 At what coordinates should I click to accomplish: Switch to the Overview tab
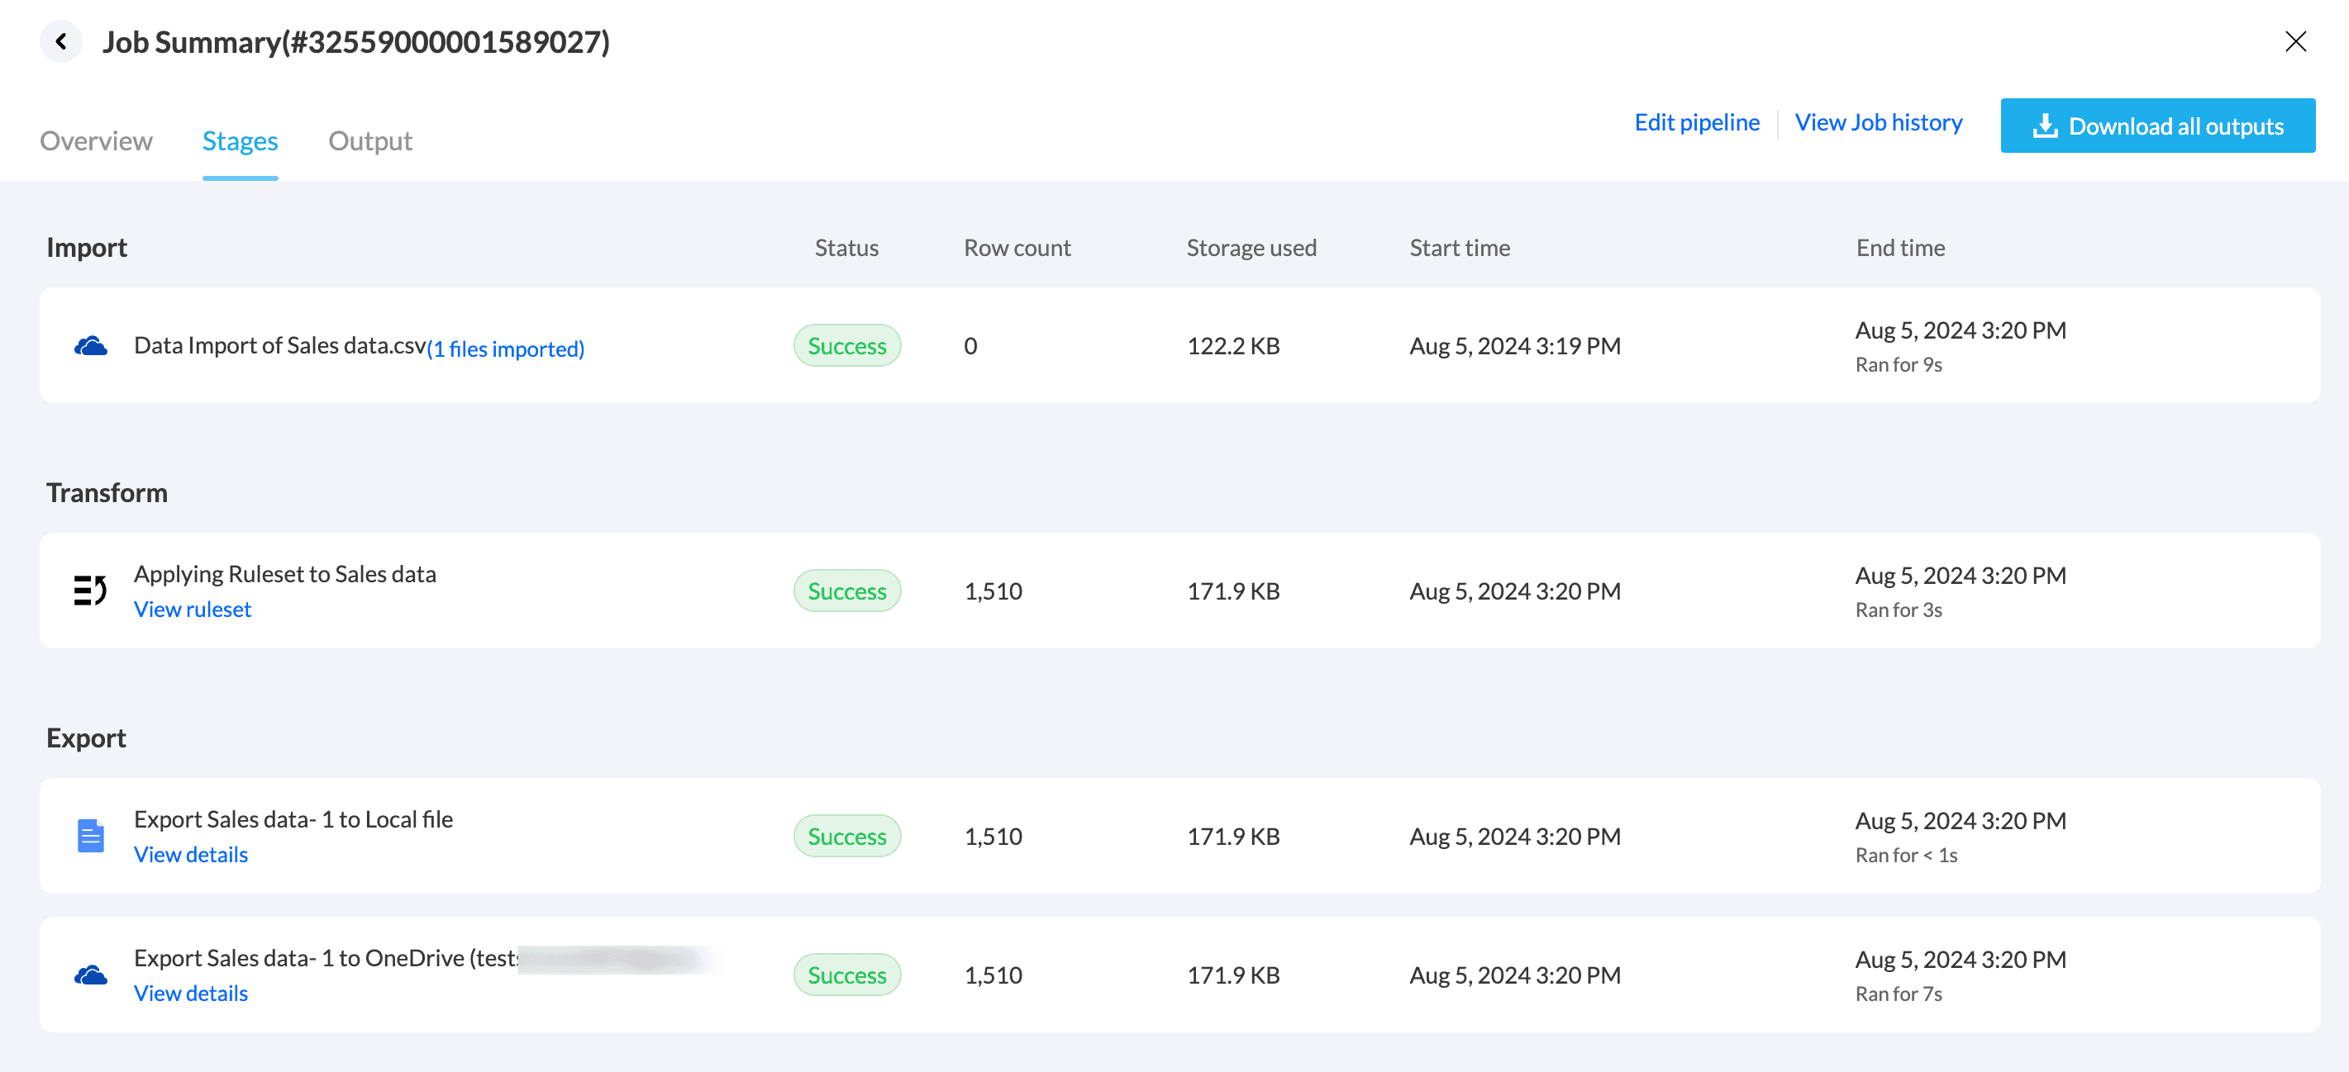coord(96,141)
